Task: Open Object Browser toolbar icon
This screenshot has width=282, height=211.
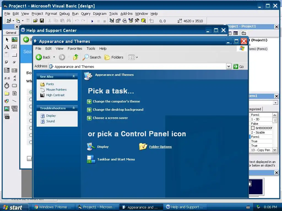Action: (131, 21)
